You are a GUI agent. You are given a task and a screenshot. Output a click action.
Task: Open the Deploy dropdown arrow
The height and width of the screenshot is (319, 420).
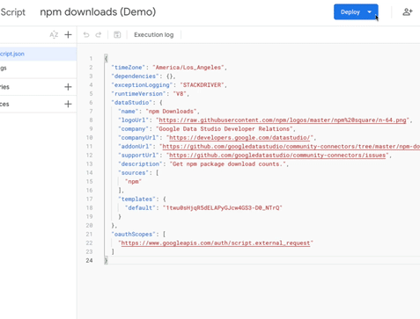point(370,12)
